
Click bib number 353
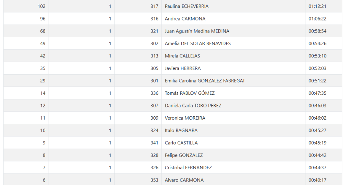(154, 180)
